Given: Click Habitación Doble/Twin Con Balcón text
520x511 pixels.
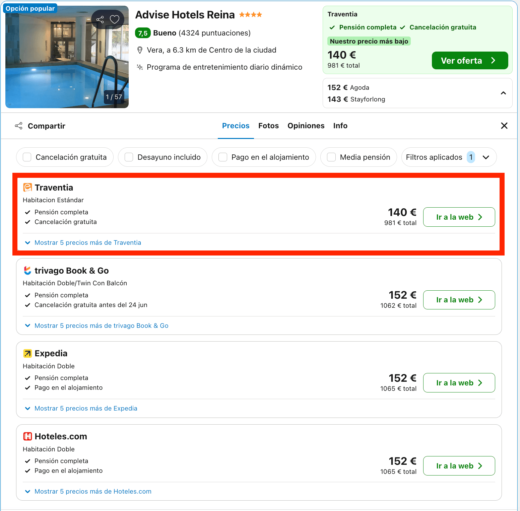Looking at the screenshot, I should pyautogui.click(x=75, y=283).
